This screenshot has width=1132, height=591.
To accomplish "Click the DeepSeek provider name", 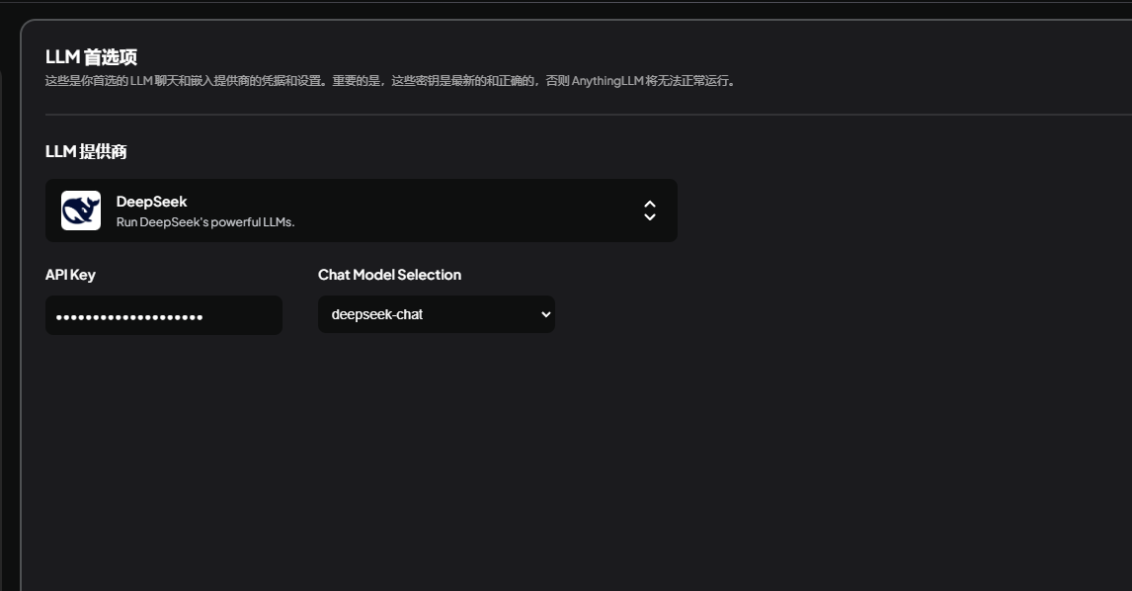I will pos(151,202).
